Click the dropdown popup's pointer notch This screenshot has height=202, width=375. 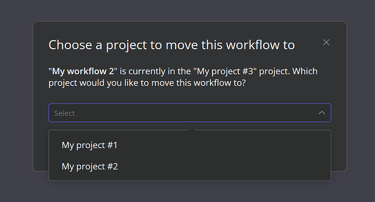tap(192, 128)
